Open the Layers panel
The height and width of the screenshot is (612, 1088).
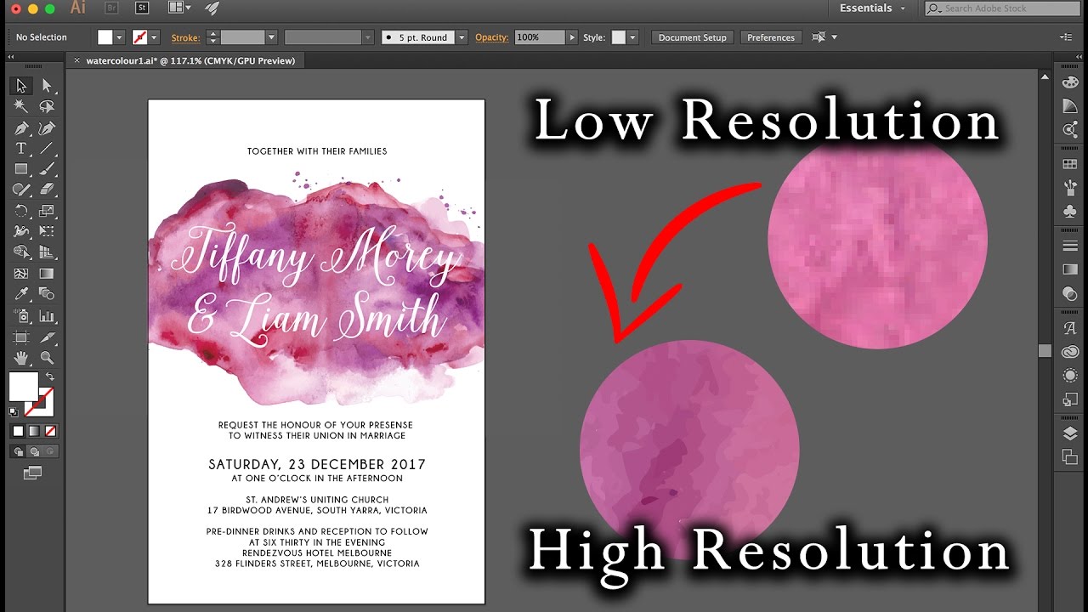tap(1070, 433)
